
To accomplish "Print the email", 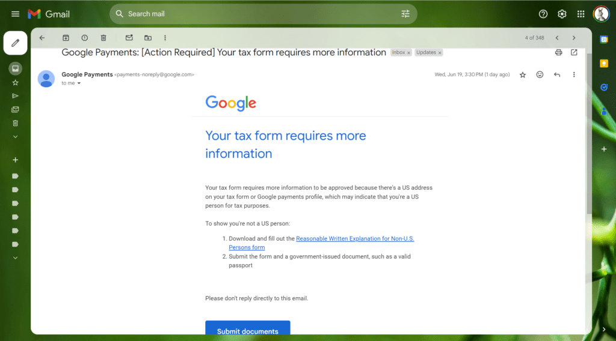I will click(x=558, y=52).
